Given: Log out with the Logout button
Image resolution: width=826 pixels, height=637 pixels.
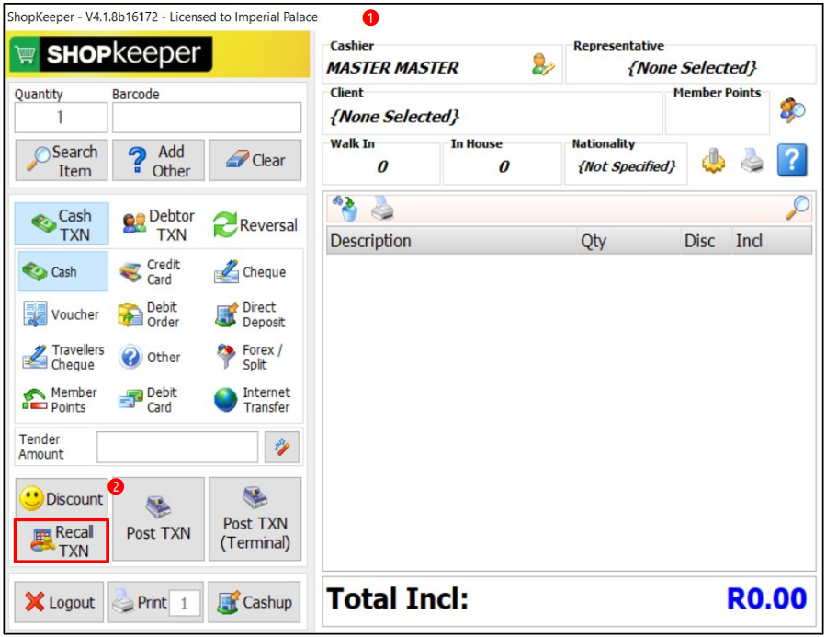Looking at the screenshot, I should click(59, 602).
